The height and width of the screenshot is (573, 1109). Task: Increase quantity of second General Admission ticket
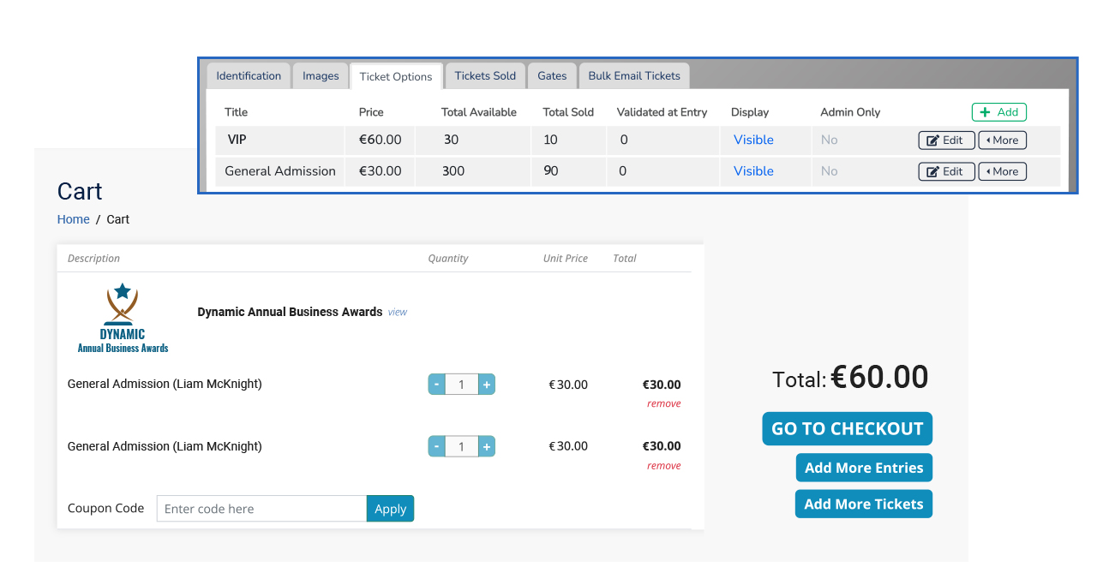486,446
